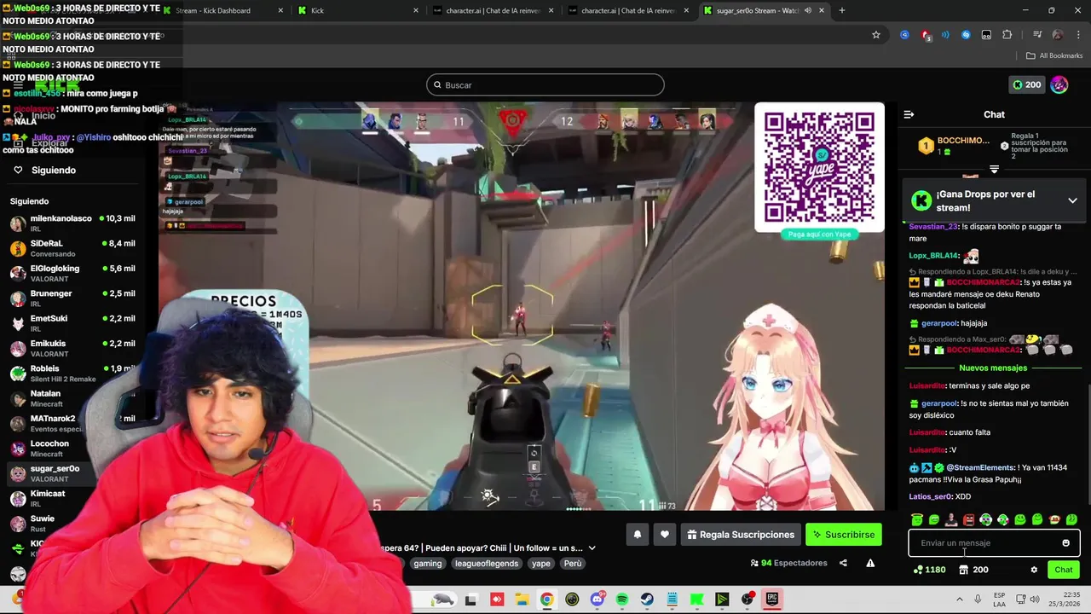
Task: Expand the leaderboard under BOCCHIMO entry
Action: click(994, 169)
